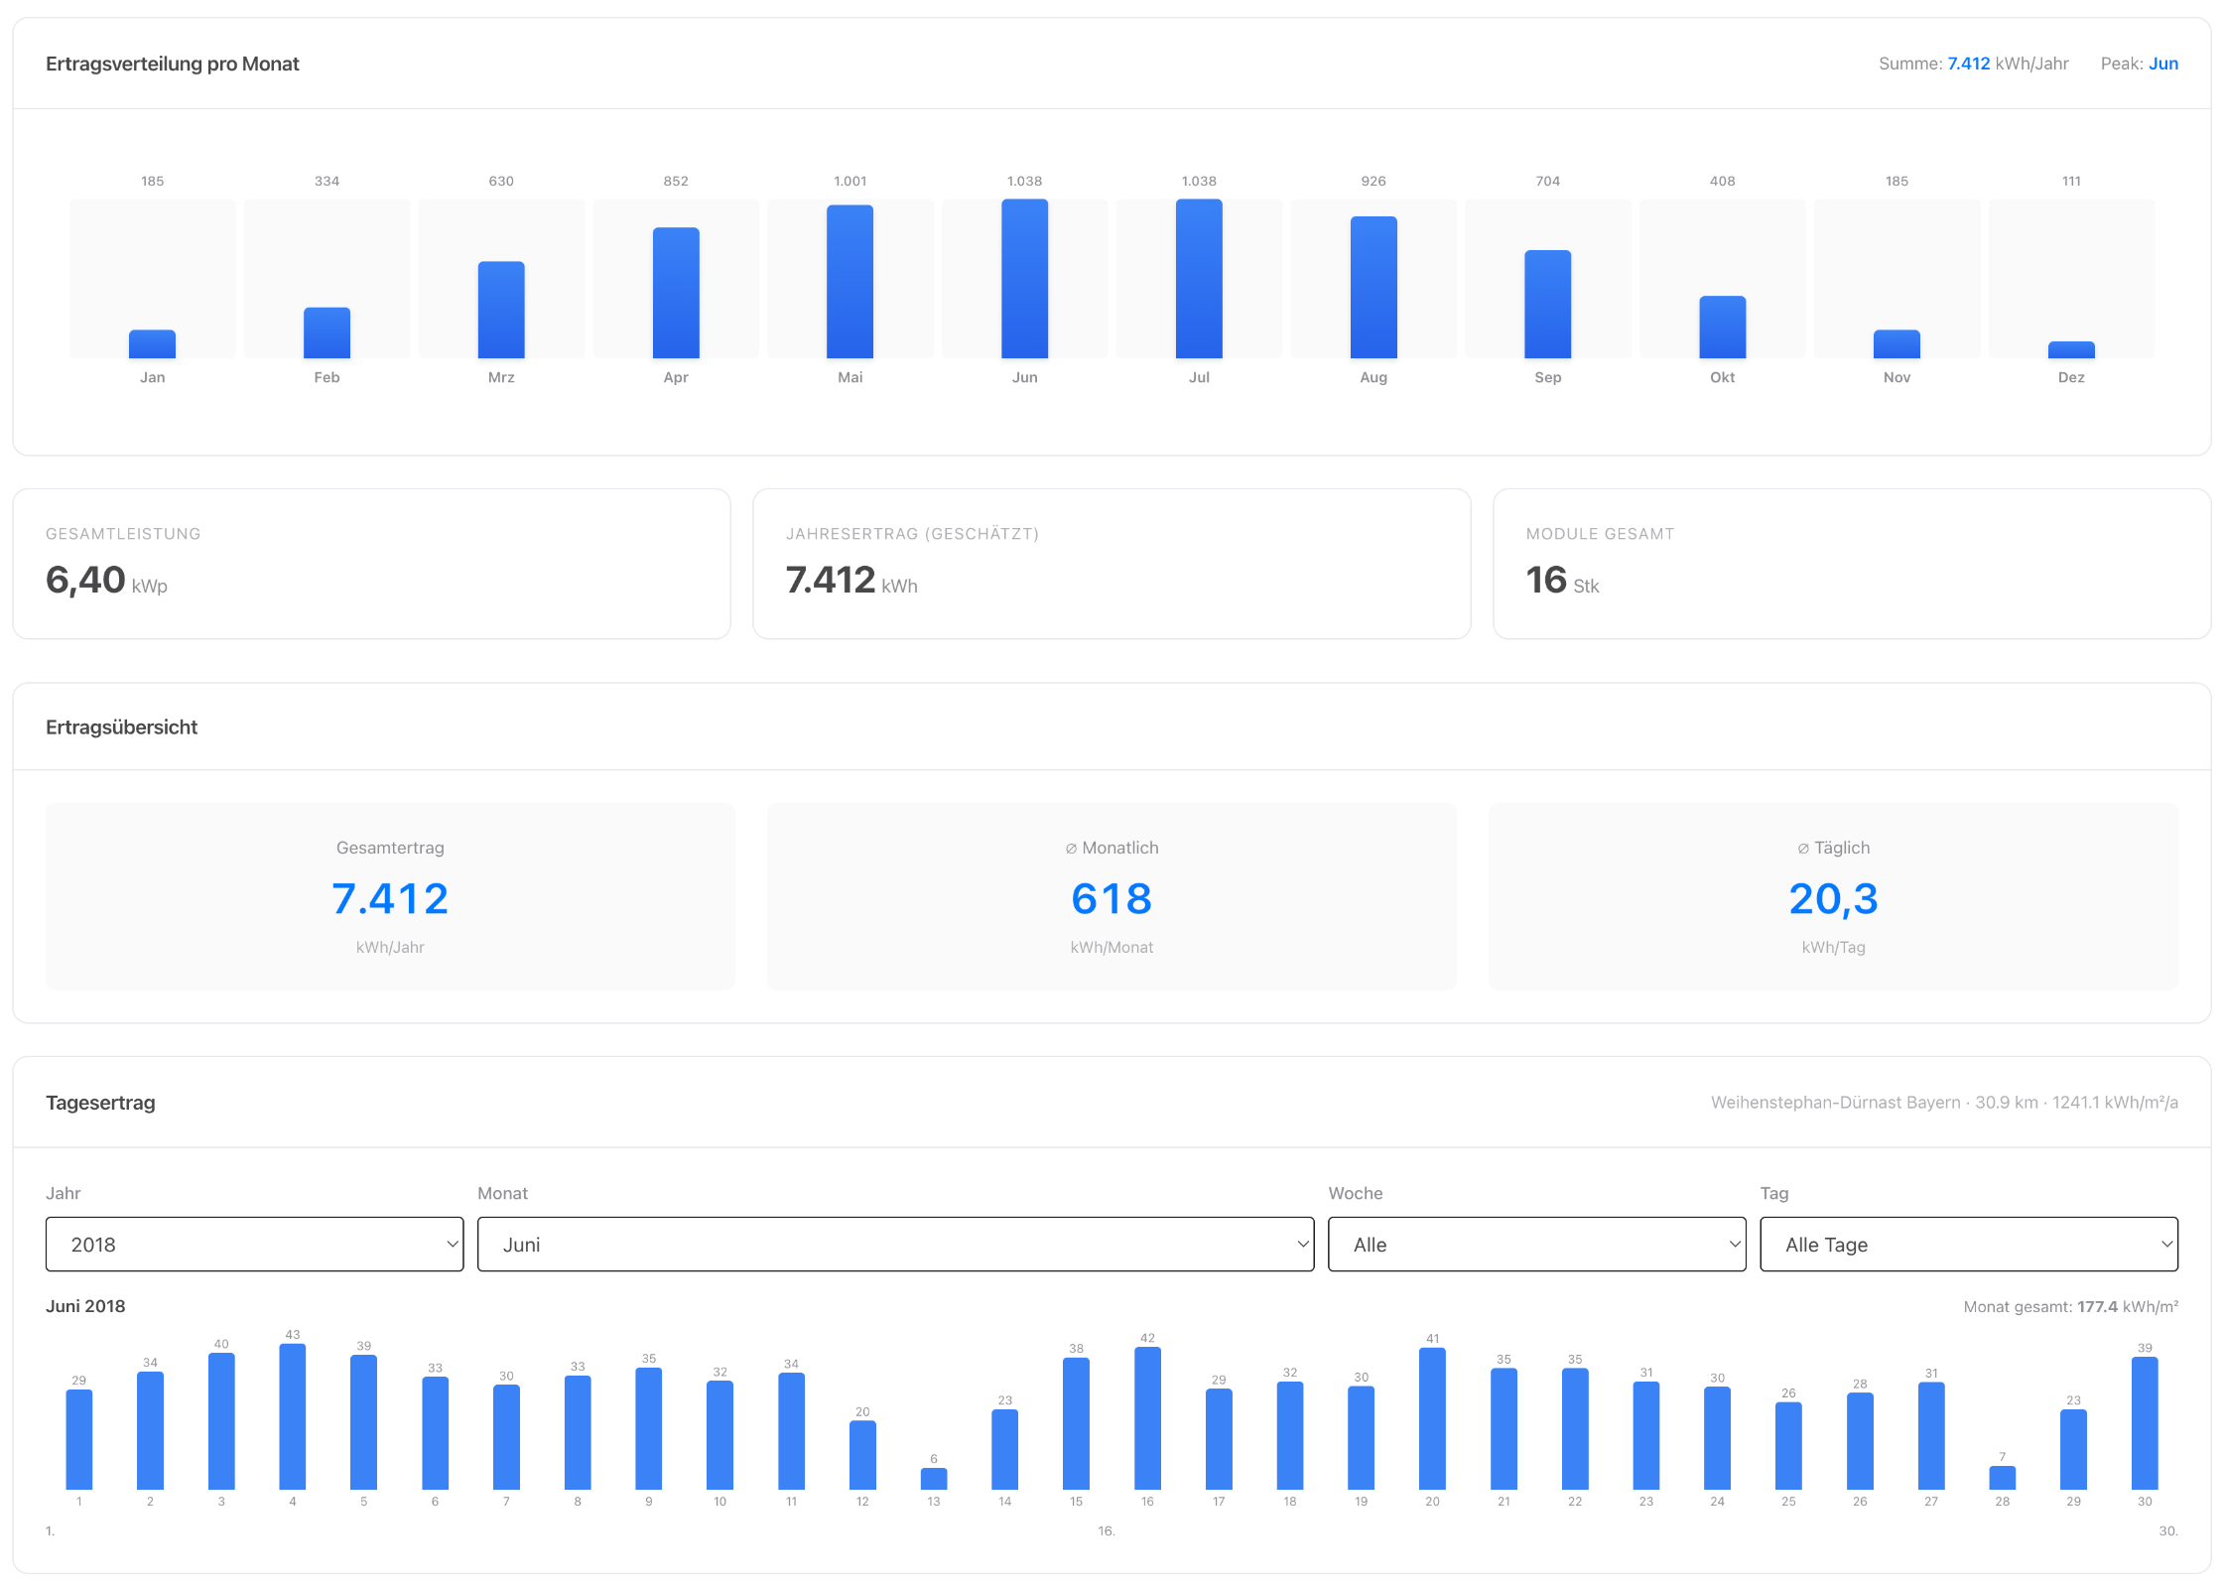2223x1588 pixels.
Task: Click day 4 bar with value 43
Action: [x=293, y=1416]
